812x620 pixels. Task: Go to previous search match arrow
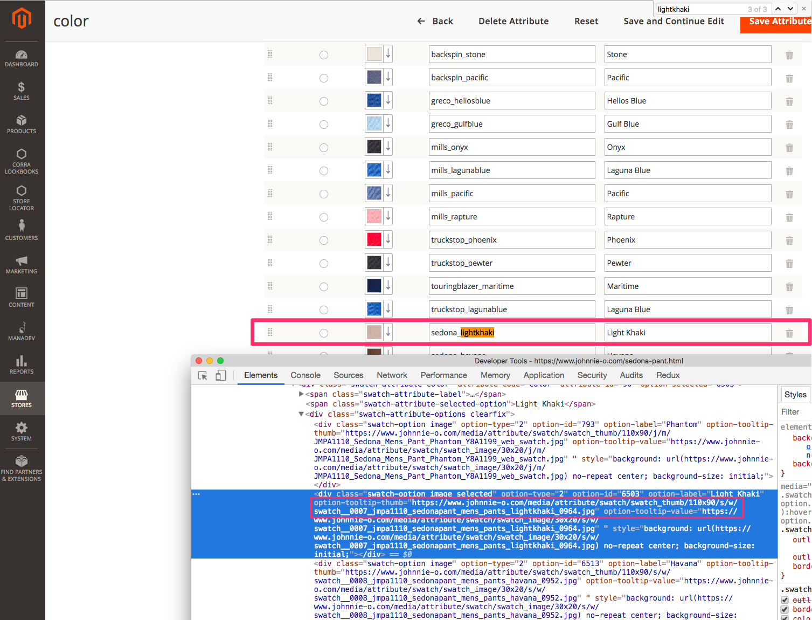click(x=778, y=9)
